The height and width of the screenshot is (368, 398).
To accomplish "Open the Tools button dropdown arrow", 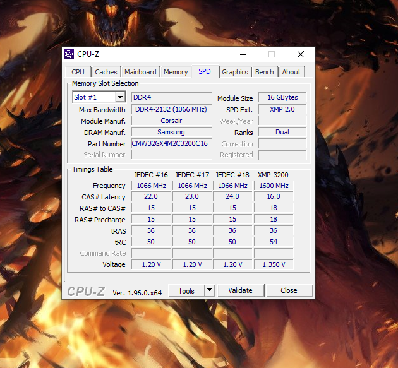I will point(209,290).
